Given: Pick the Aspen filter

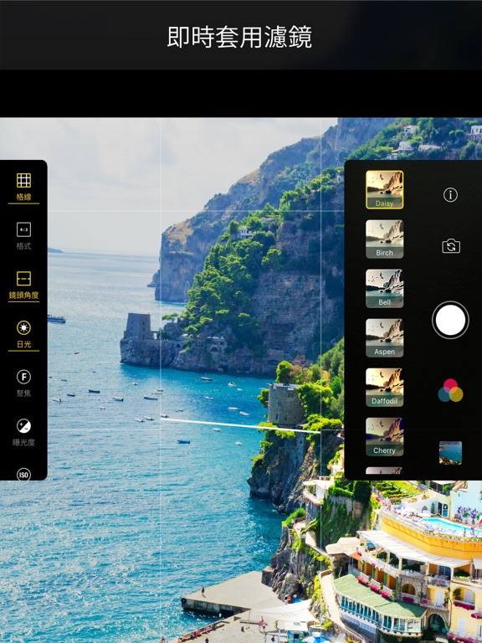Looking at the screenshot, I should 384,338.
